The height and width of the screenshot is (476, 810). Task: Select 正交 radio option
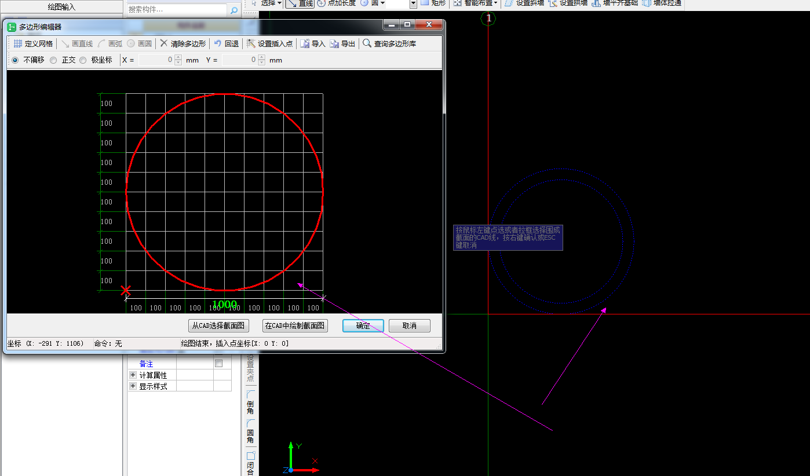click(53, 60)
